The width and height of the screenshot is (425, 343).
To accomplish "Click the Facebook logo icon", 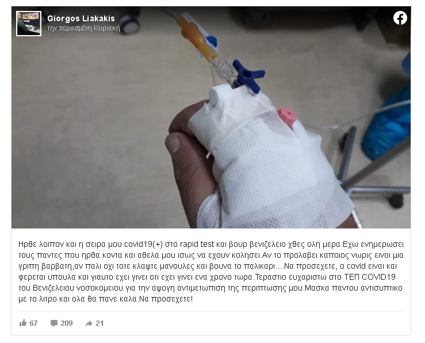I will click(x=400, y=18).
